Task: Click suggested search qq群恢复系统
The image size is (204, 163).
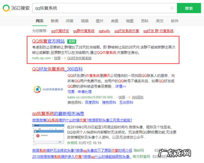Action: tap(84, 31)
